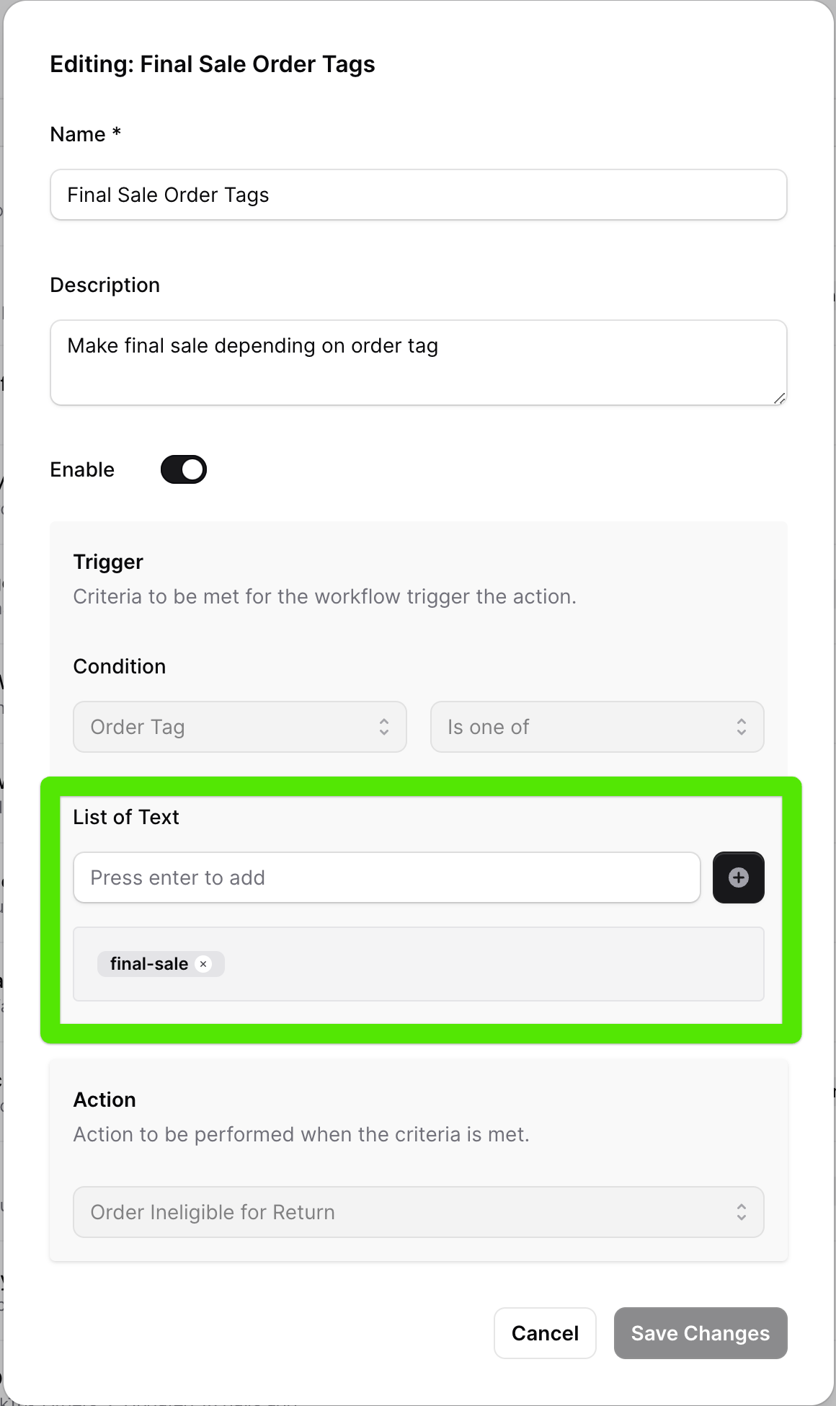Click the "List of Text" label
This screenshot has height=1406, width=836.
tap(126, 817)
